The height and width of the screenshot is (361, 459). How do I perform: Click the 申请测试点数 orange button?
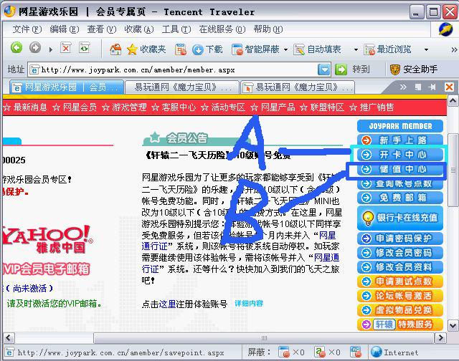(400, 281)
